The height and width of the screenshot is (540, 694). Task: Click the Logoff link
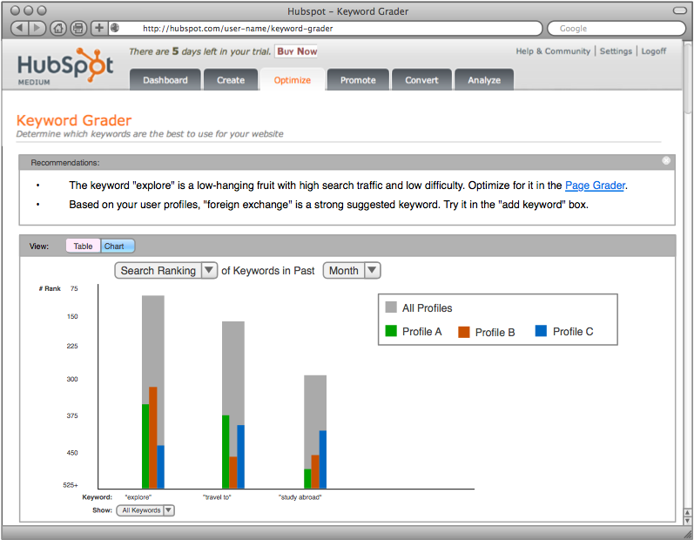point(654,51)
